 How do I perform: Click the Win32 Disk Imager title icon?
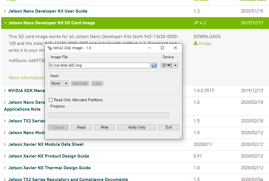point(49,48)
